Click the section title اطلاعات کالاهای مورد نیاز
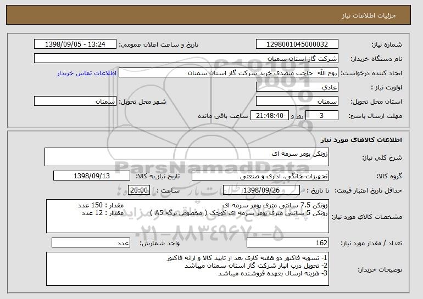 coord(361,140)
